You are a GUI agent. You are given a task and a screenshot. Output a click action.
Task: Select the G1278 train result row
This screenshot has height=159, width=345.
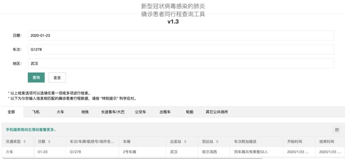pyautogui.click(x=173, y=152)
